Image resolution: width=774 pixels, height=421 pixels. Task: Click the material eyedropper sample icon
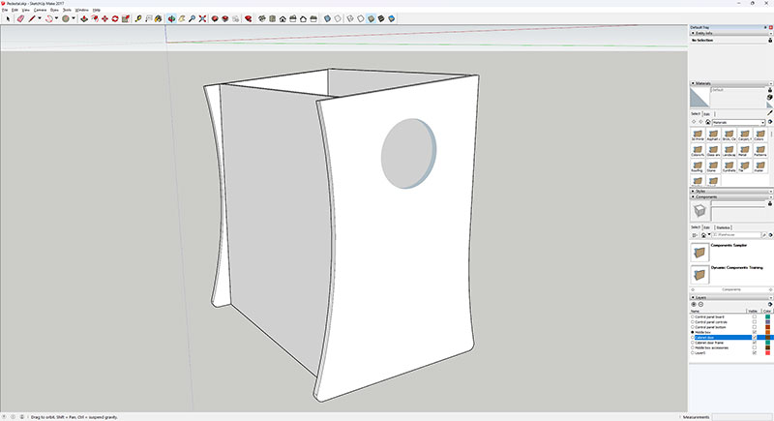(x=769, y=113)
